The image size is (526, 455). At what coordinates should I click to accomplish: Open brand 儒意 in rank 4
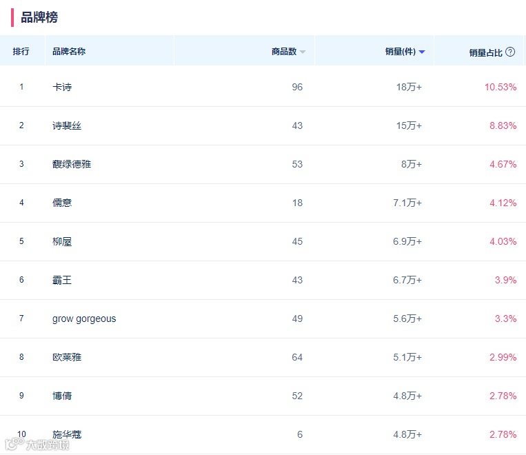(62, 203)
